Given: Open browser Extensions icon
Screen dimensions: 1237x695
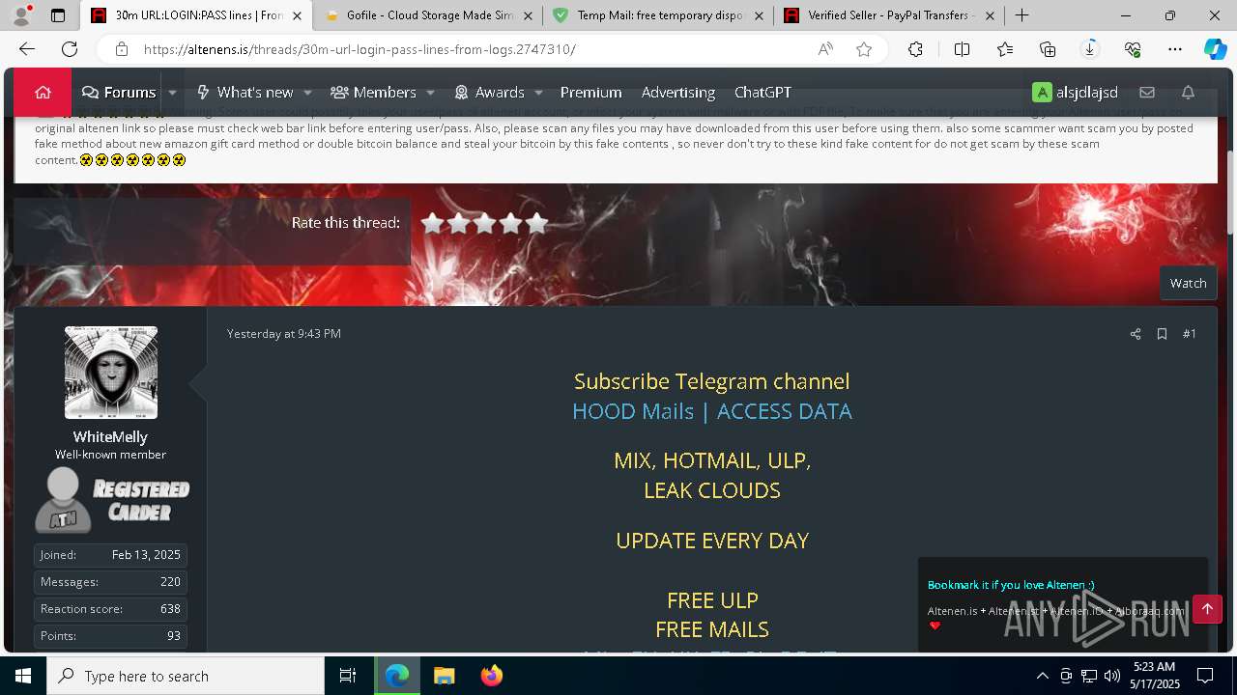Looking at the screenshot, I should click(x=915, y=49).
